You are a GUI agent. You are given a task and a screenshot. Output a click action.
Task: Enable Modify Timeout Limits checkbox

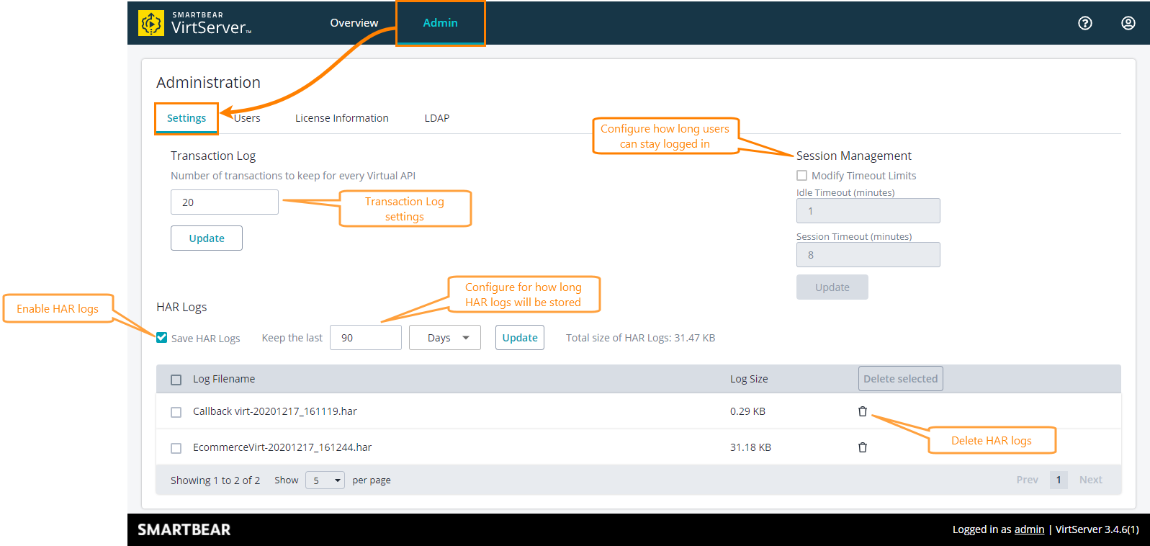(801, 175)
